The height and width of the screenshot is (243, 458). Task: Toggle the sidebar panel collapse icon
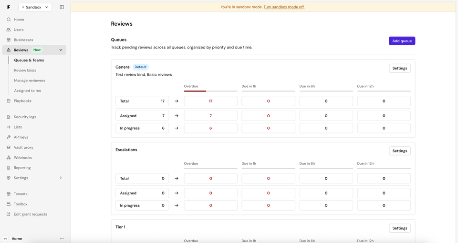62,7
